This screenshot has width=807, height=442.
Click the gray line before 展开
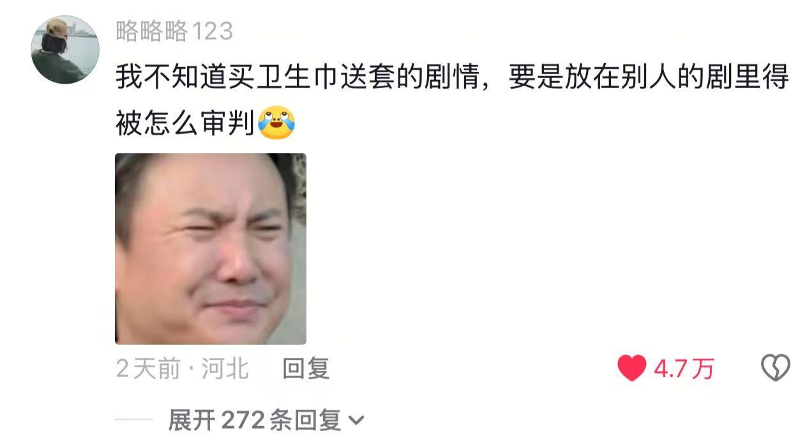(x=134, y=420)
